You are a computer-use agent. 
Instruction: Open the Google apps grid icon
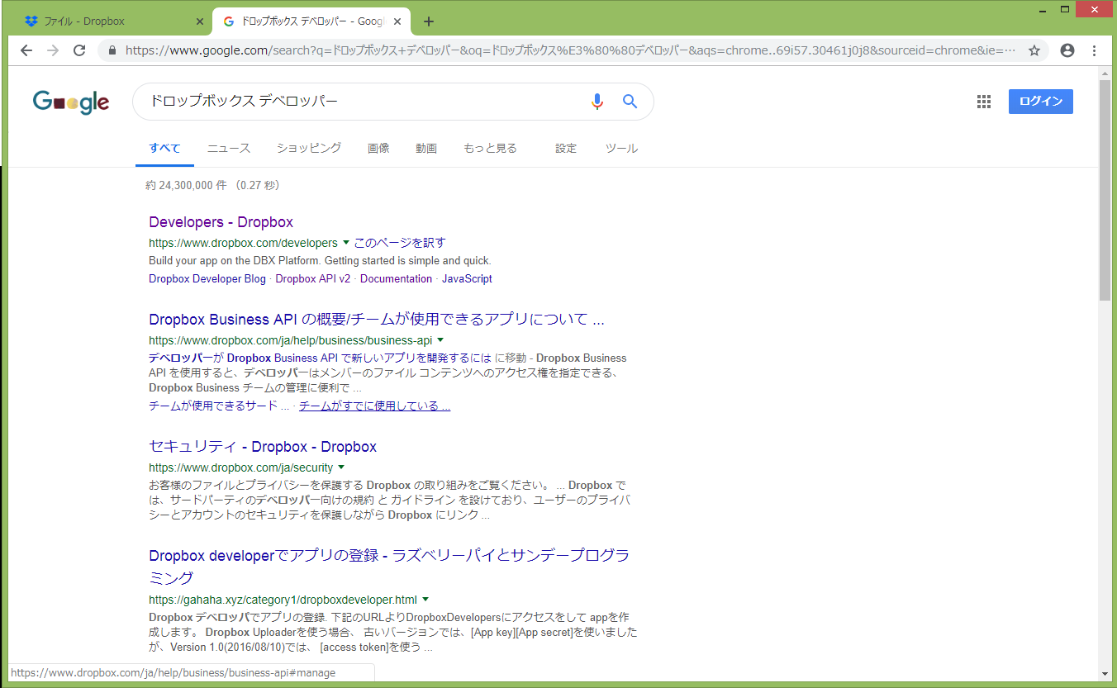(983, 102)
